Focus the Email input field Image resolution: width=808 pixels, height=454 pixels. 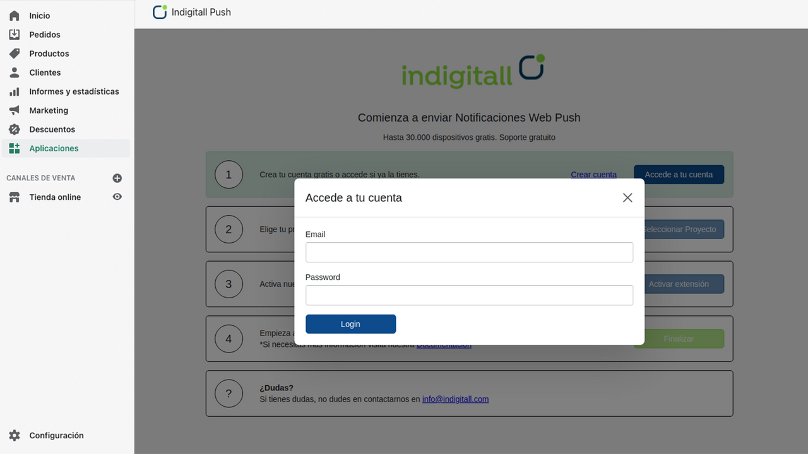coord(469,252)
